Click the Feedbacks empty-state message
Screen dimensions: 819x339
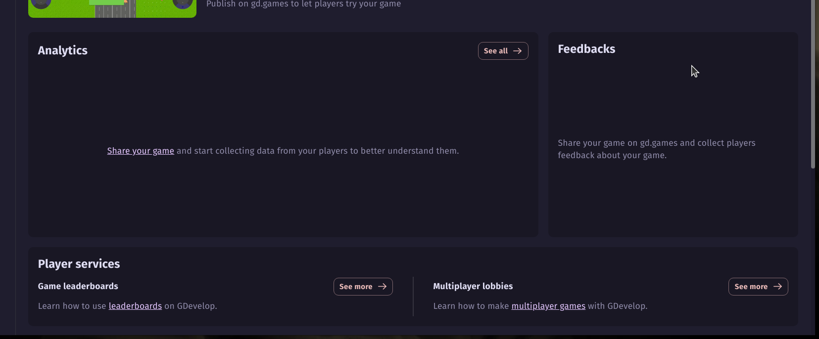(x=656, y=149)
